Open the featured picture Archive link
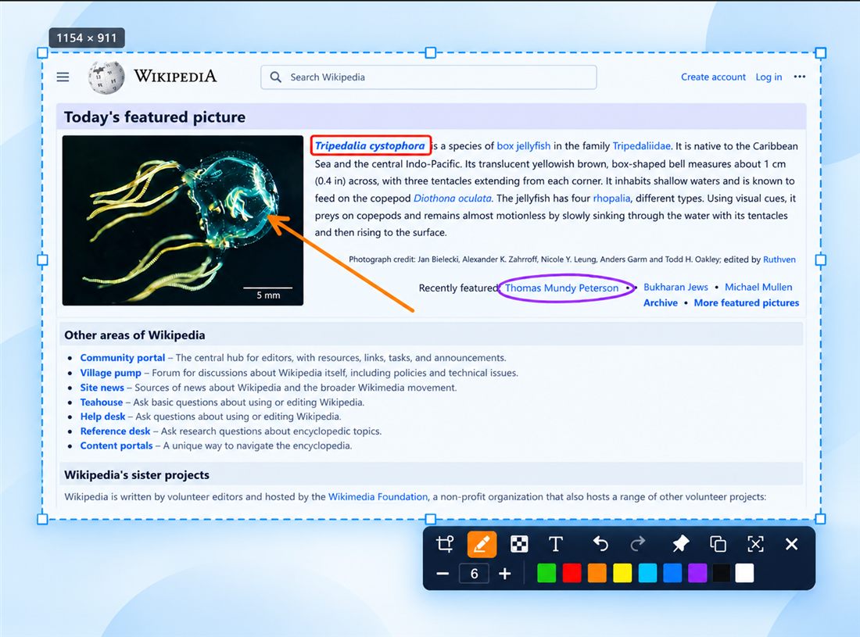This screenshot has width=860, height=637. pyautogui.click(x=661, y=302)
